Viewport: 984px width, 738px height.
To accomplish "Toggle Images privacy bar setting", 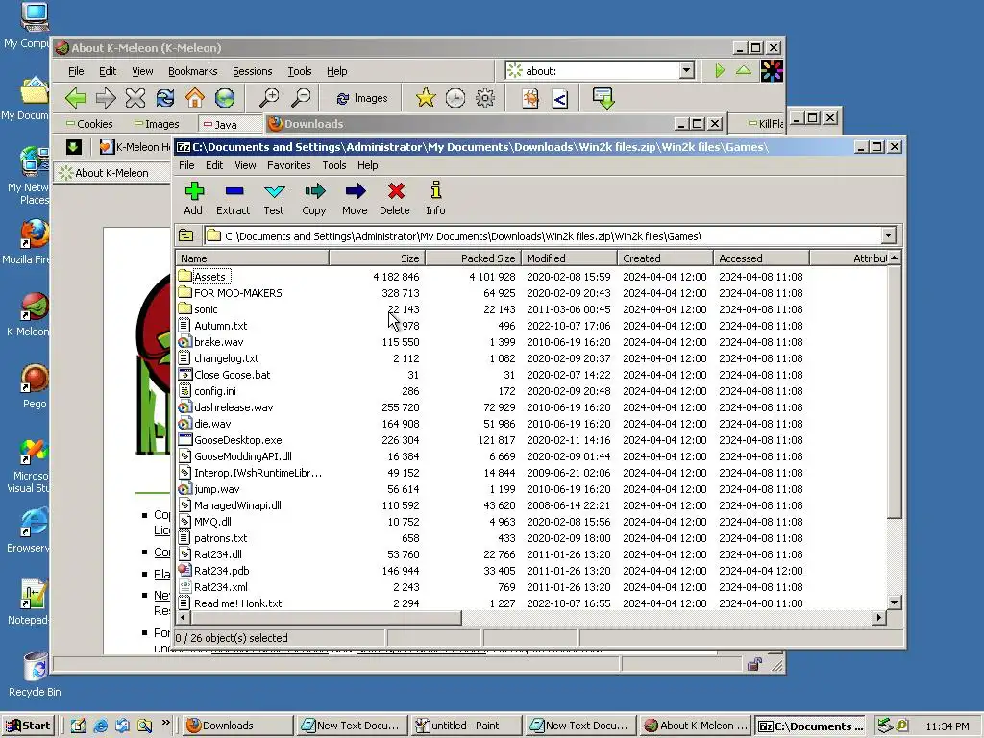I will tap(157, 124).
